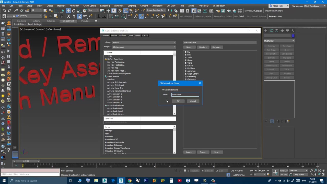
Task: Open the Modifier List dropdown
Action: (x=279, y=41)
